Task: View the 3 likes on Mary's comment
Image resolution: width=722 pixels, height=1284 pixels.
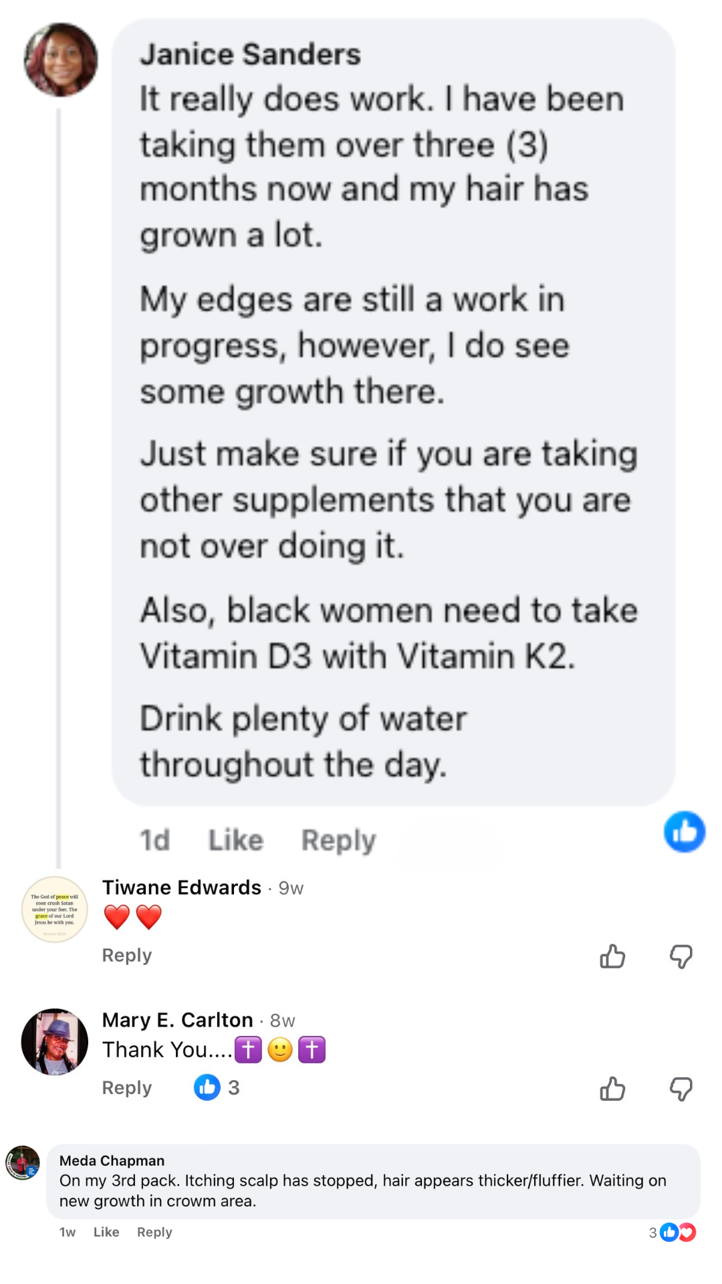Action: click(217, 1087)
